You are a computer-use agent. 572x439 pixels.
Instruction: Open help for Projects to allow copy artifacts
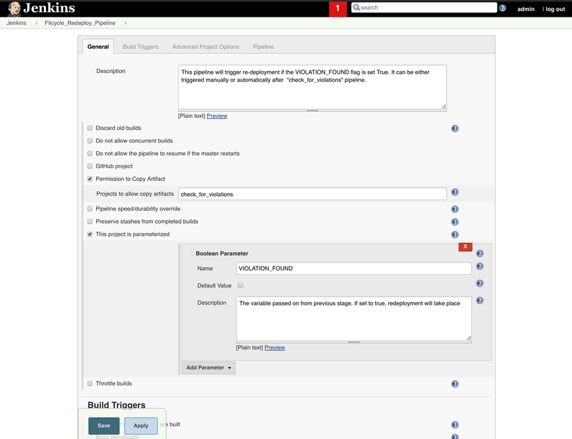(x=455, y=192)
